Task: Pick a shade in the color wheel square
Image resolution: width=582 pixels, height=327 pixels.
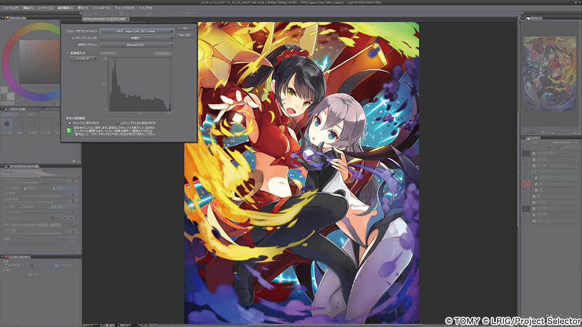Action: [40, 62]
